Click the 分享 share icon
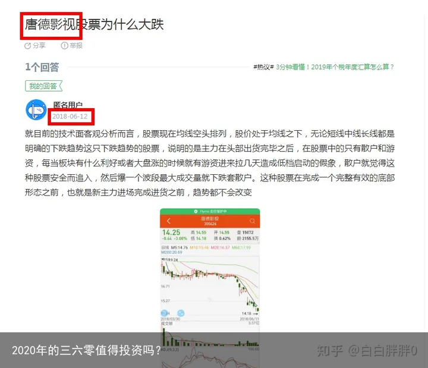 pyautogui.click(x=27, y=46)
